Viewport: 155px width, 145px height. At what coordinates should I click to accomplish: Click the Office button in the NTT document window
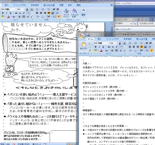point(82,36)
